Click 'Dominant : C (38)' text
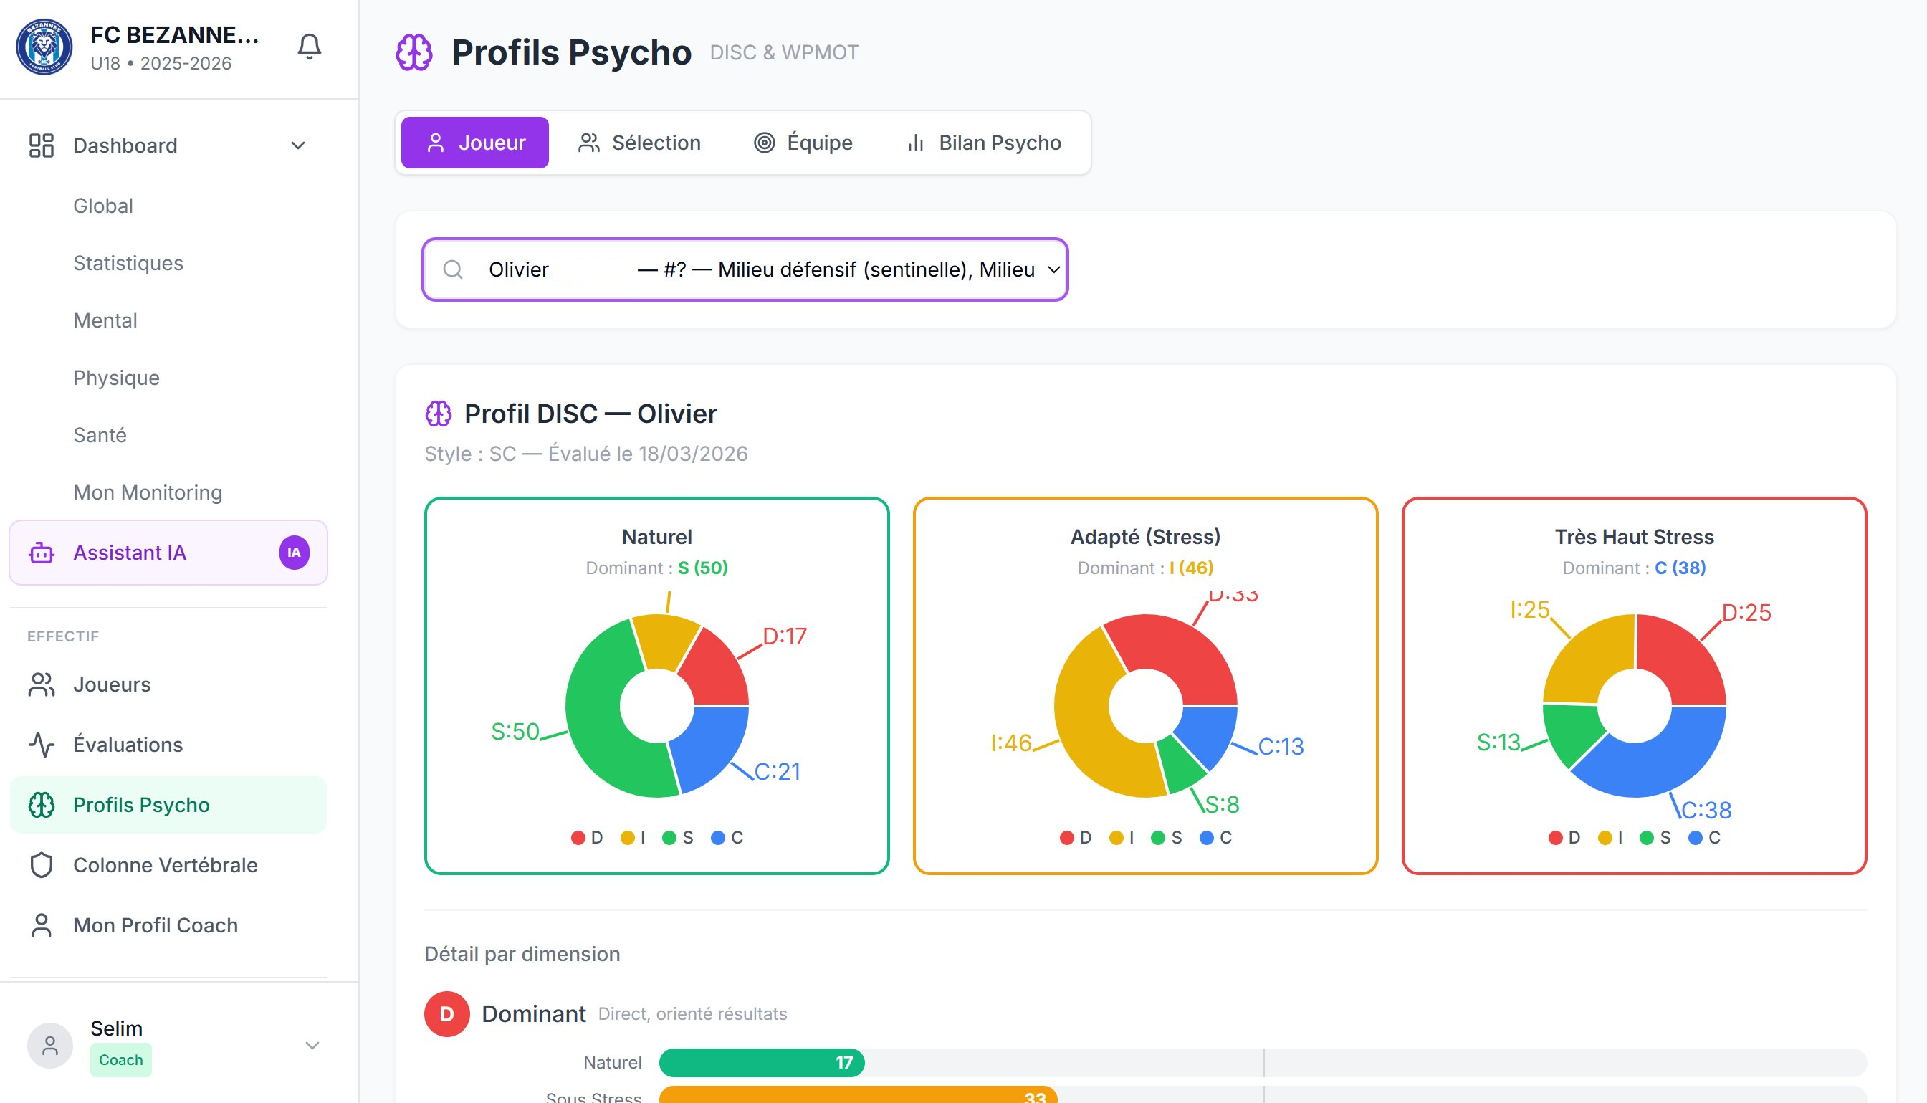Image resolution: width=1927 pixels, height=1103 pixels. [1634, 568]
